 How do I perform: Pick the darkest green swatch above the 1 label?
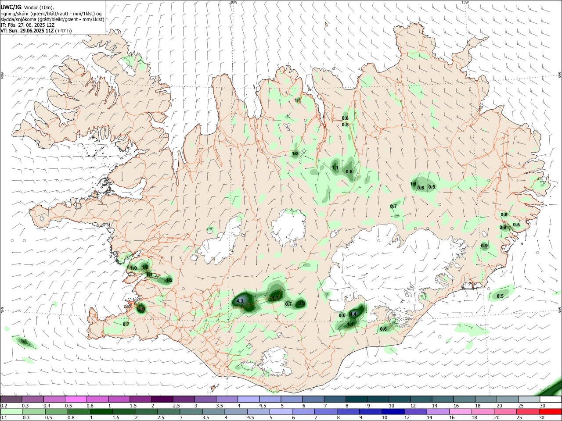(x=101, y=411)
